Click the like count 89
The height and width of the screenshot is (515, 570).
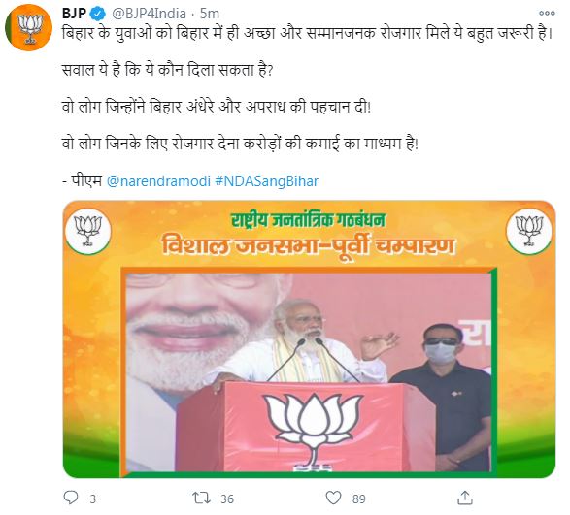tap(358, 499)
